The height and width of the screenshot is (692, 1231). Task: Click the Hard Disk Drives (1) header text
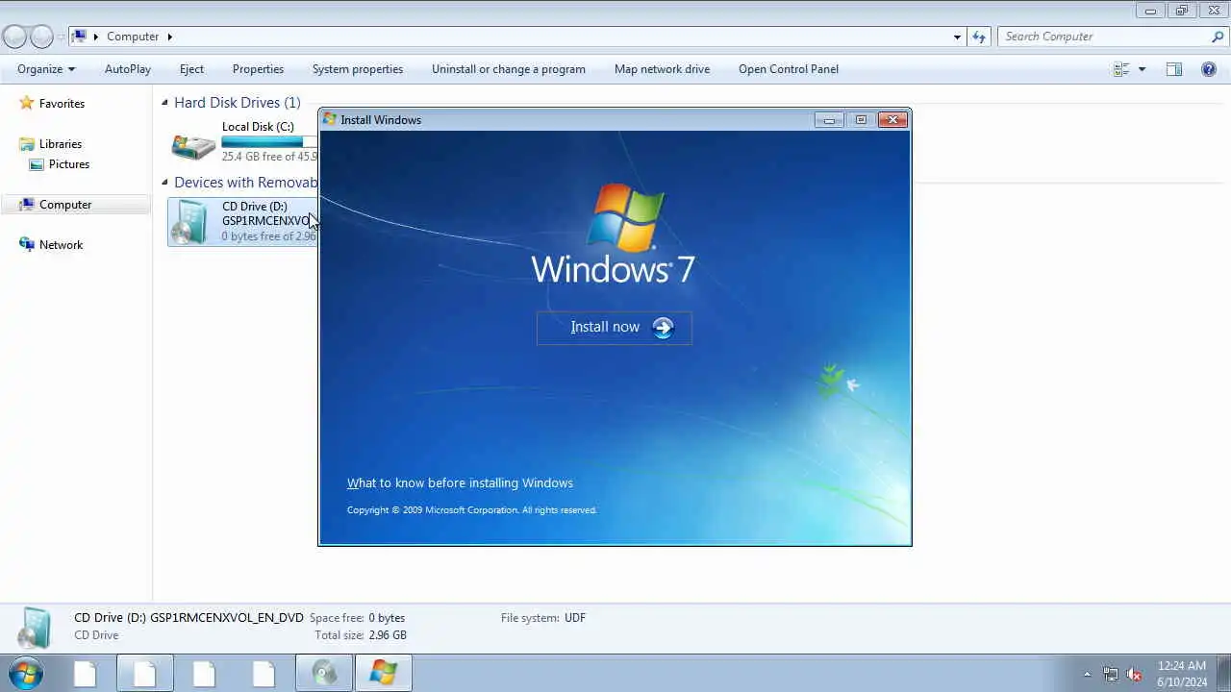[x=238, y=103]
